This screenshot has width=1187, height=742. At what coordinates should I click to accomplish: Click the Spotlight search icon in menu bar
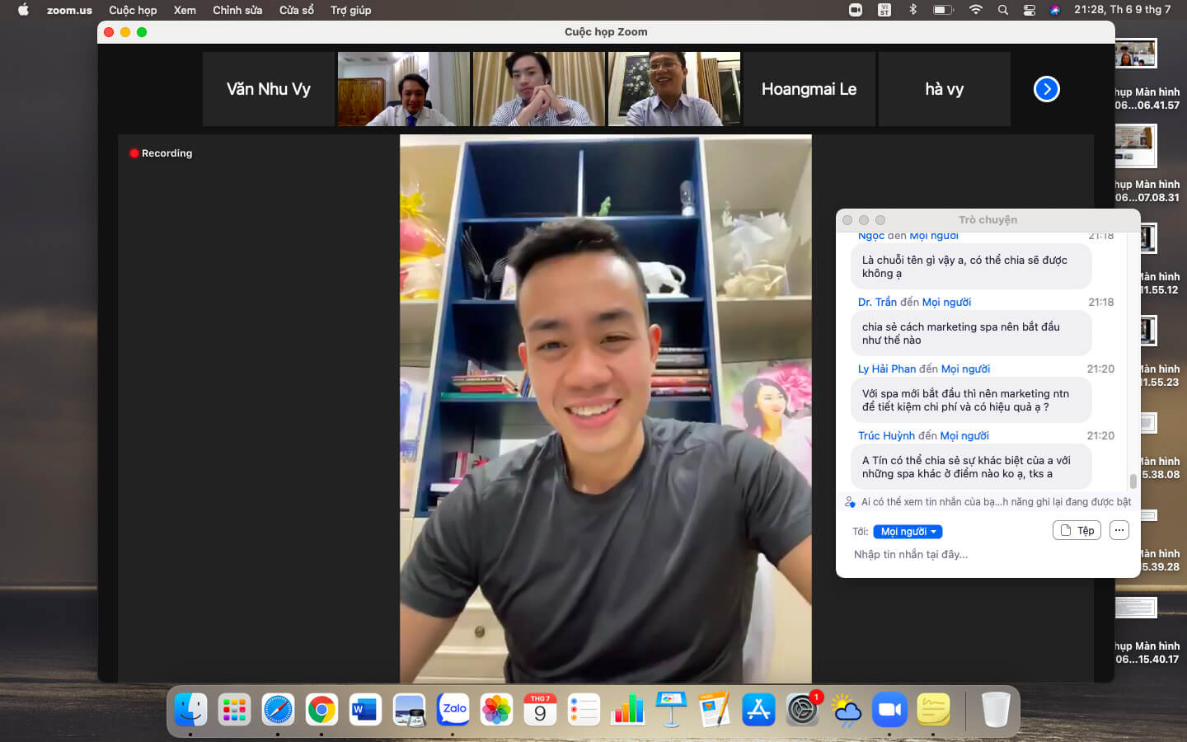(1002, 10)
